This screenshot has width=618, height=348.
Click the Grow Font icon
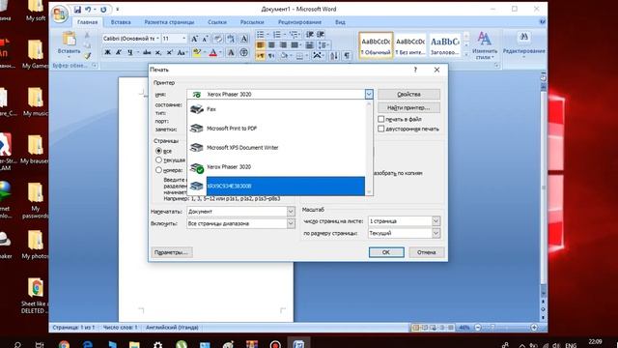coord(194,39)
